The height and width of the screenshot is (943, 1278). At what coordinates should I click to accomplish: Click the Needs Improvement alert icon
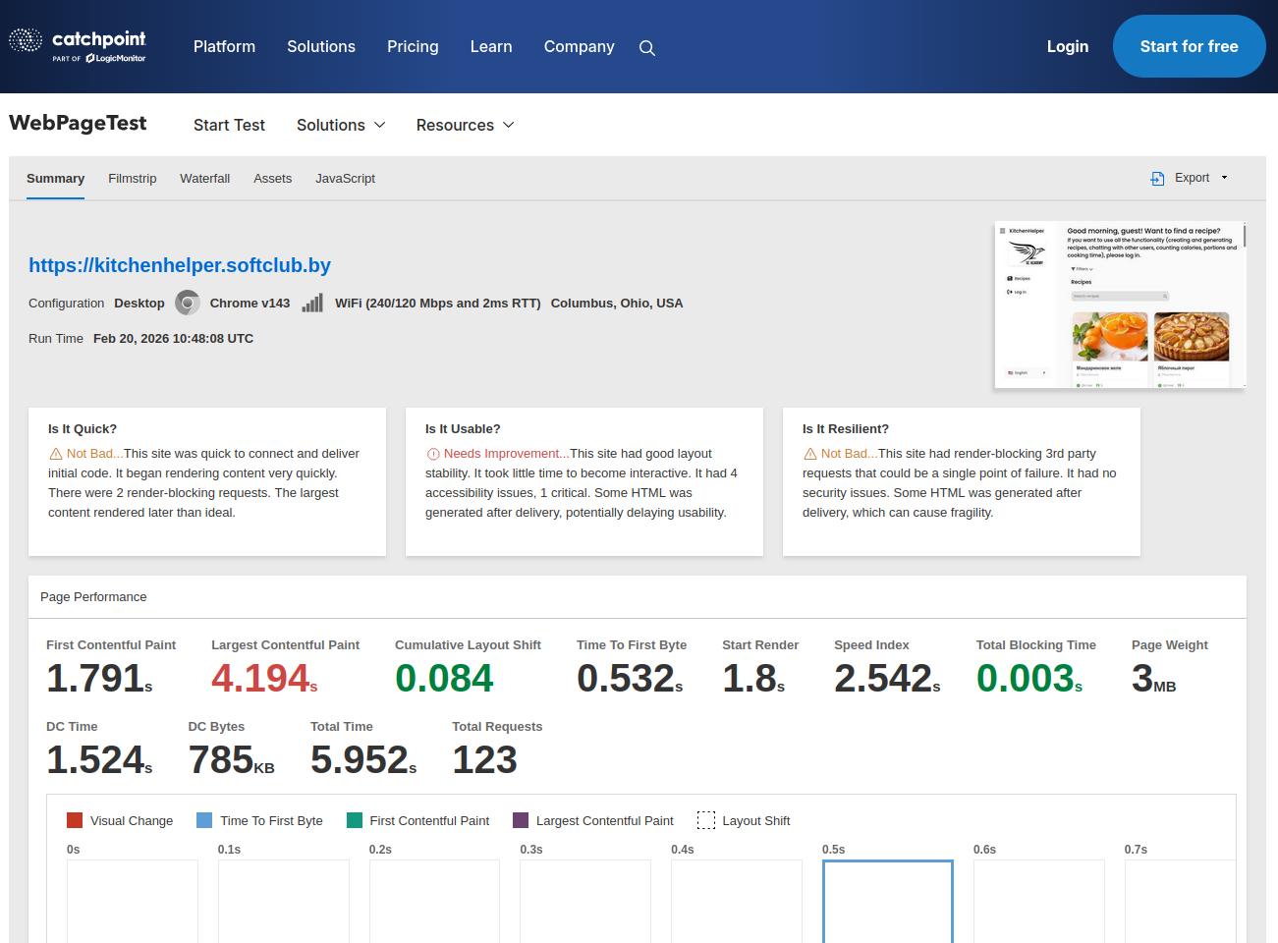point(433,455)
